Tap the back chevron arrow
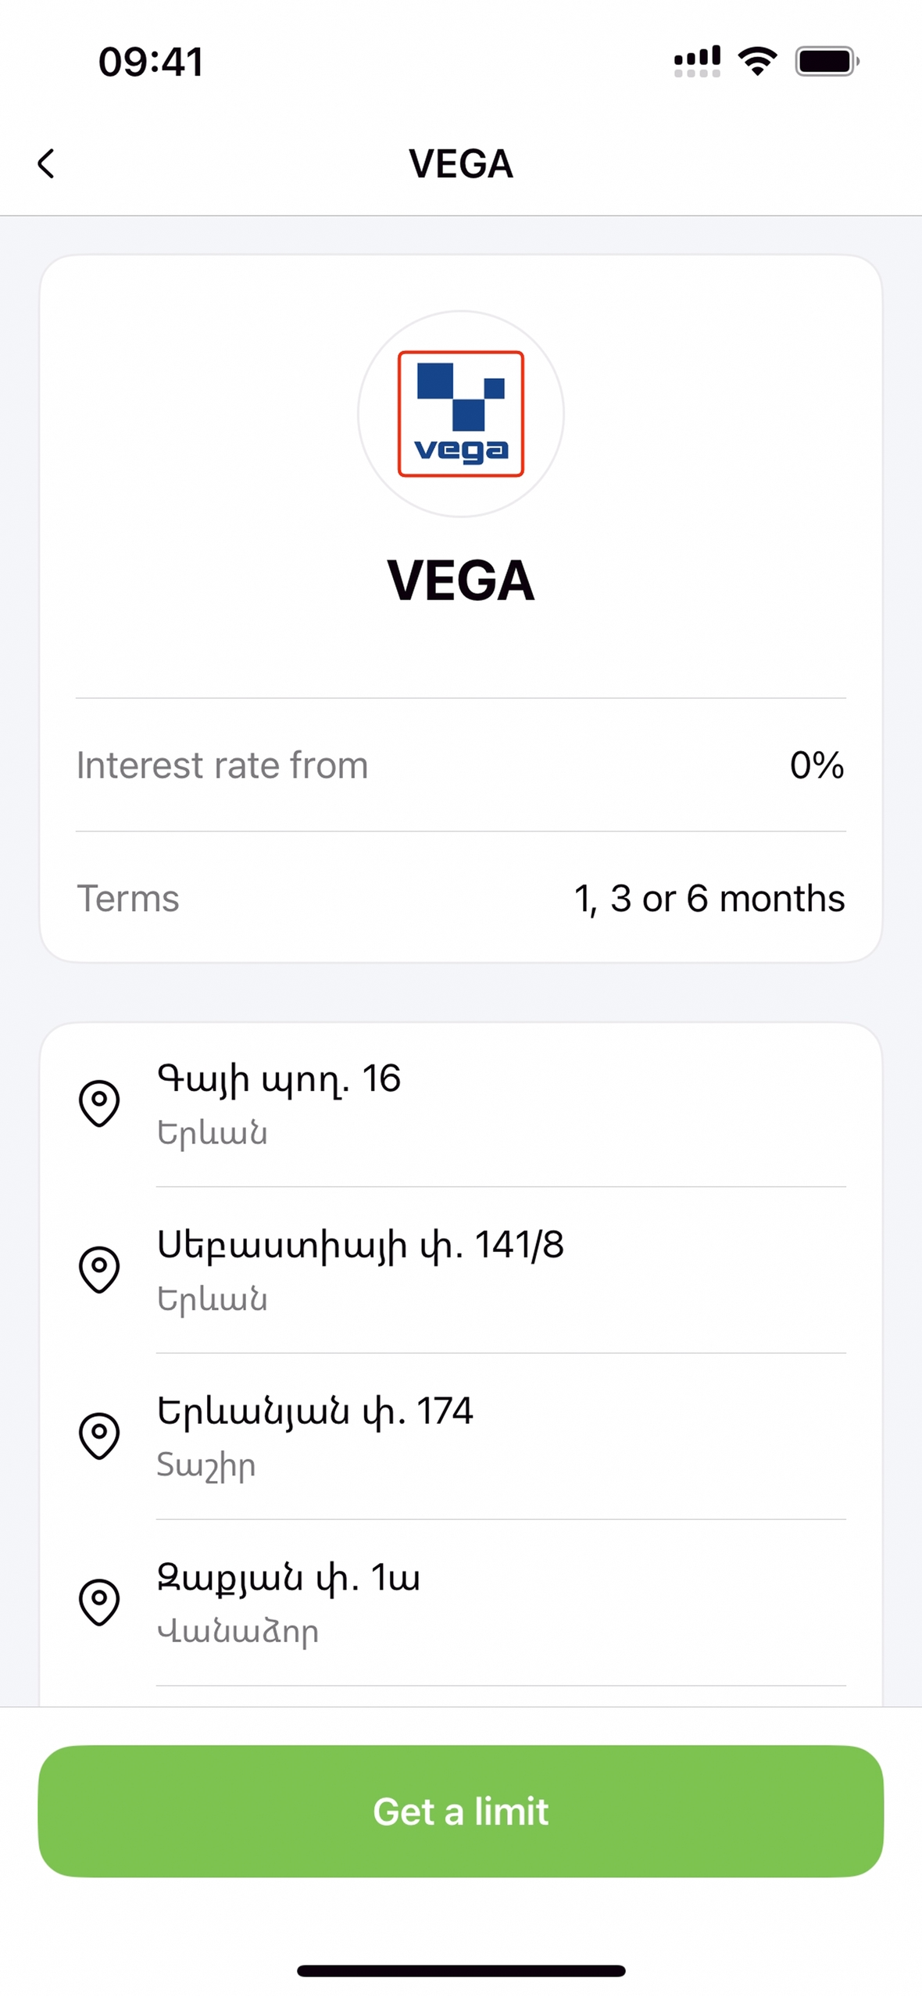This screenshot has width=922, height=1996. (x=46, y=163)
